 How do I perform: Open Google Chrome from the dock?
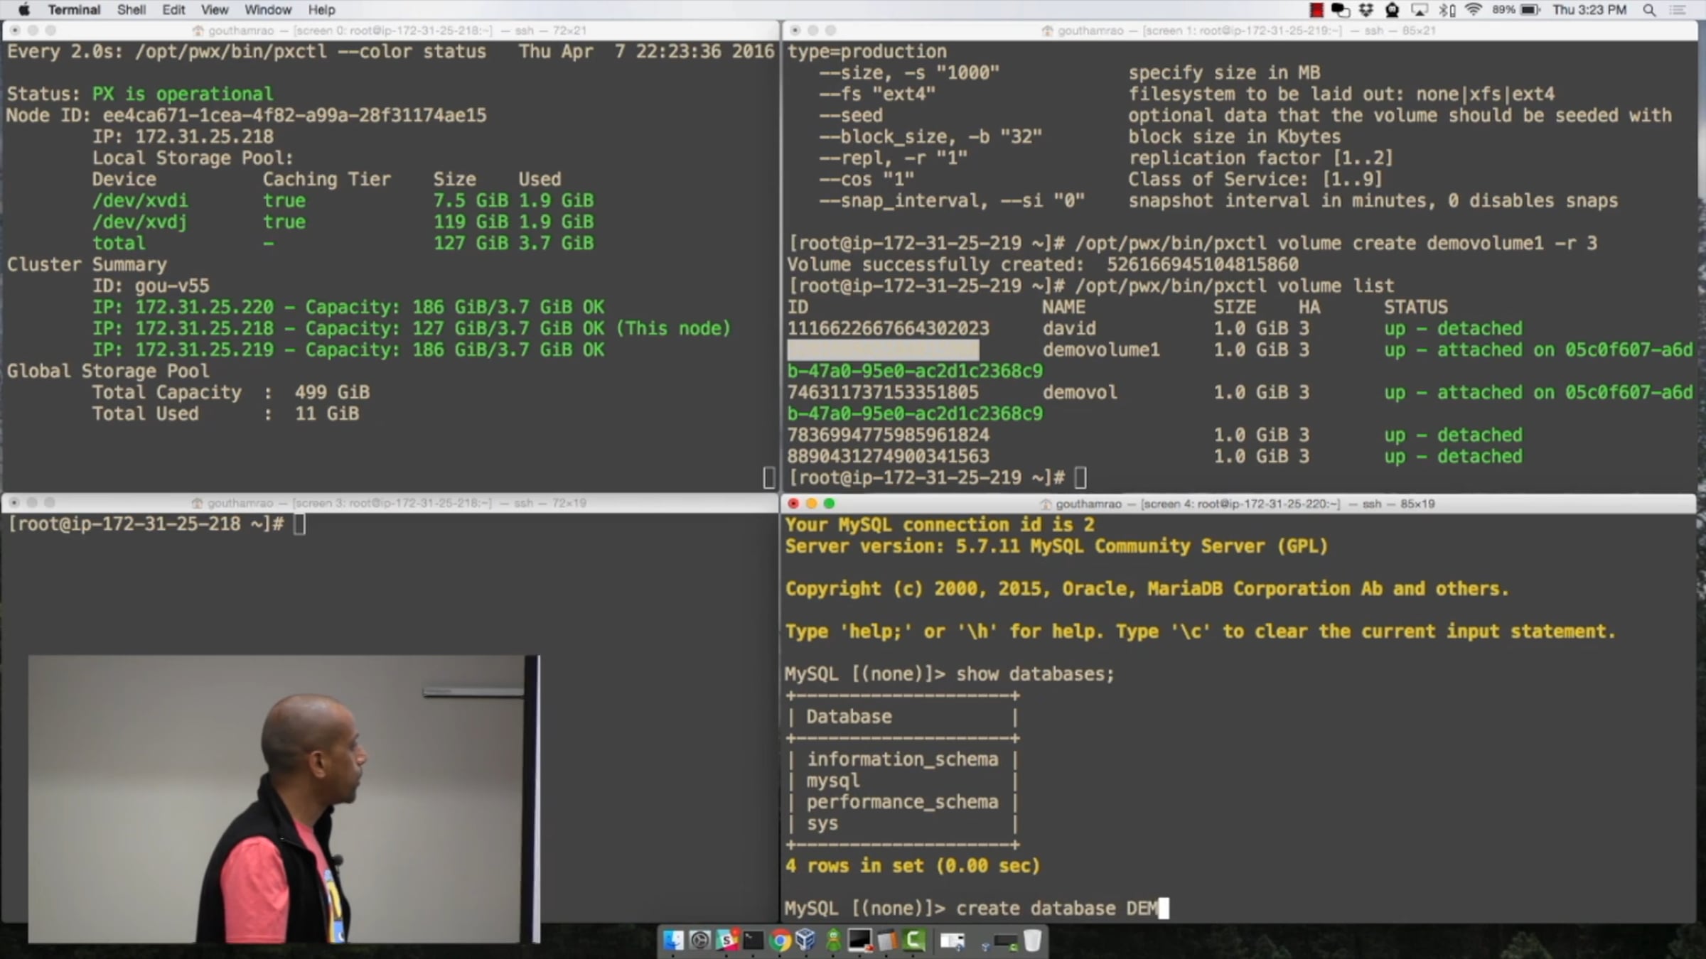[780, 941]
